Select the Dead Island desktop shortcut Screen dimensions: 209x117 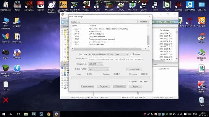[x=190, y=22]
